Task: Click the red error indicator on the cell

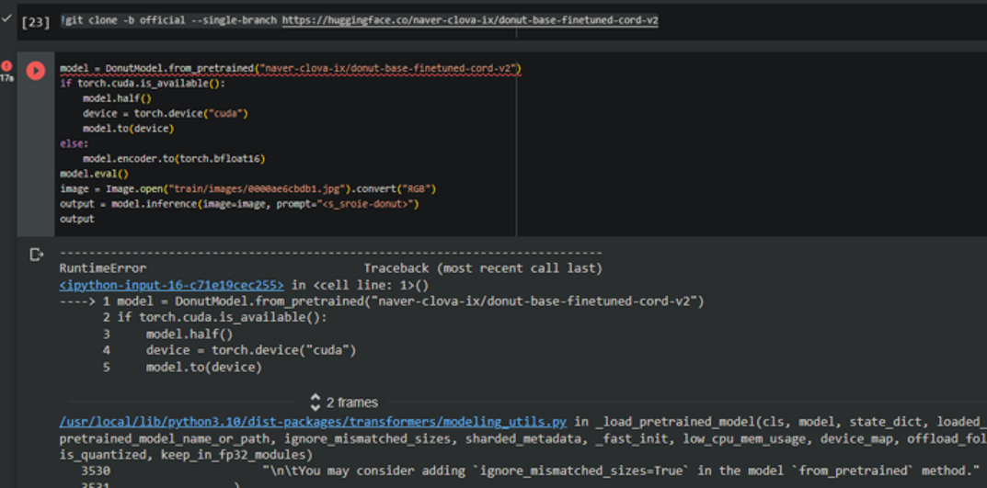Action: click(x=7, y=66)
